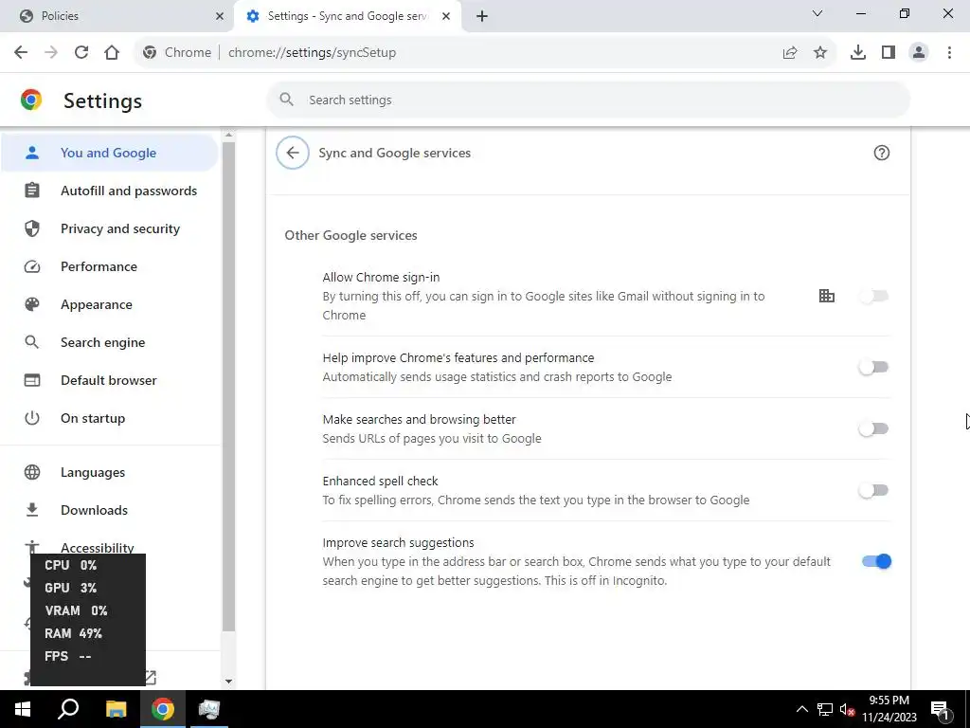Click Other Google services heading
970x728 pixels.
point(350,235)
